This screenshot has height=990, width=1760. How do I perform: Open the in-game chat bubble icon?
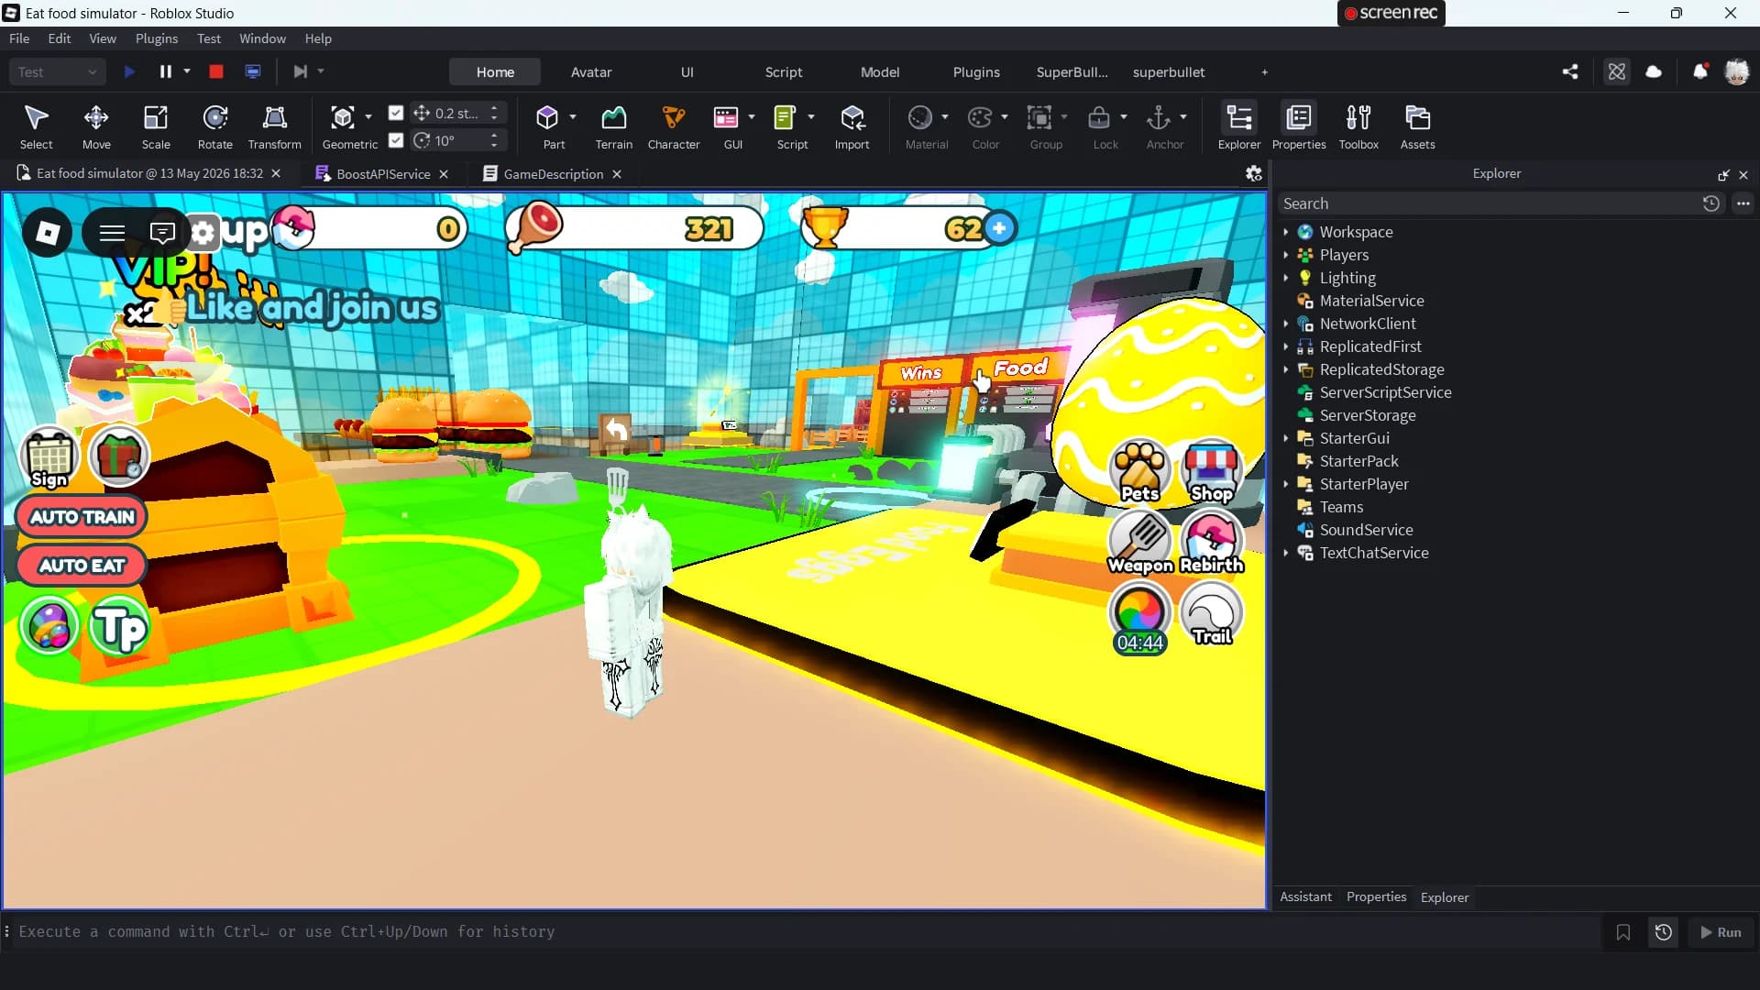point(162,233)
